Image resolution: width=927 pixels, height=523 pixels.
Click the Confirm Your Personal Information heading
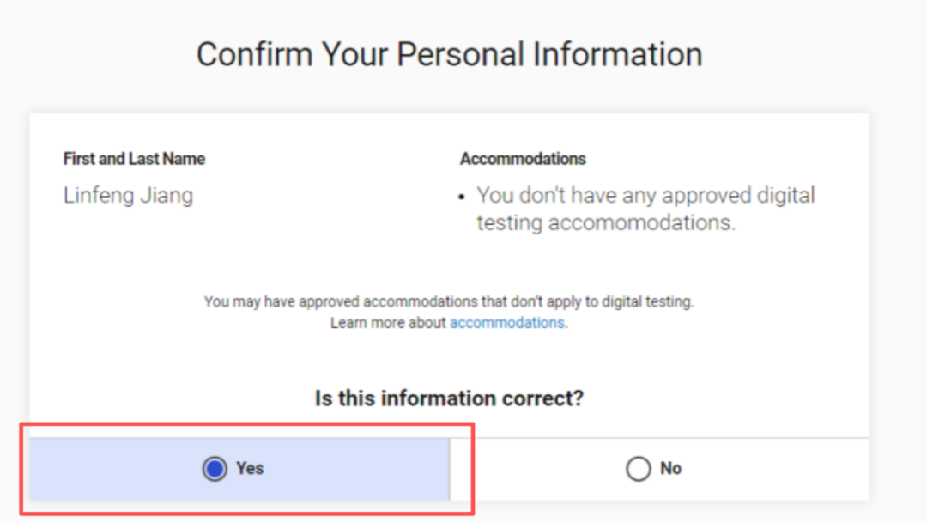(x=449, y=54)
